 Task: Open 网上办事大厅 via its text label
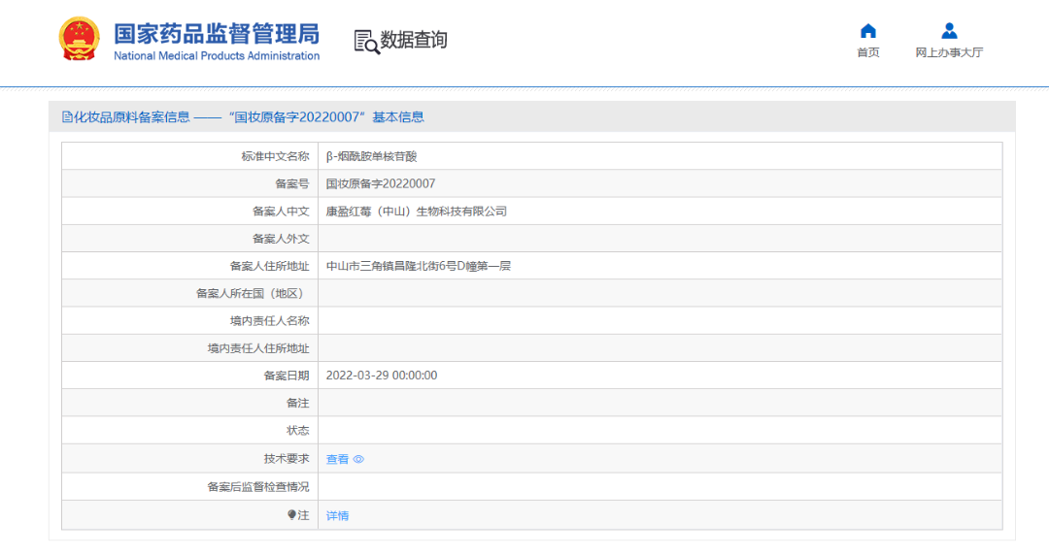pos(949,52)
